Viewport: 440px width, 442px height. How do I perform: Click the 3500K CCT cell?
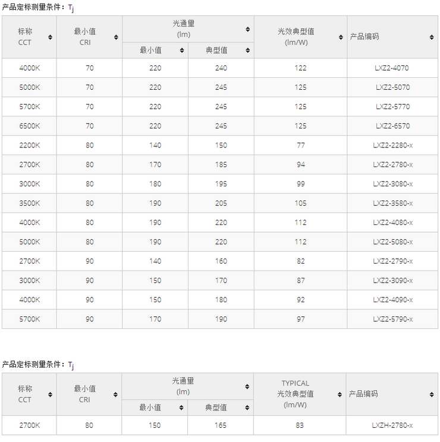click(x=29, y=203)
